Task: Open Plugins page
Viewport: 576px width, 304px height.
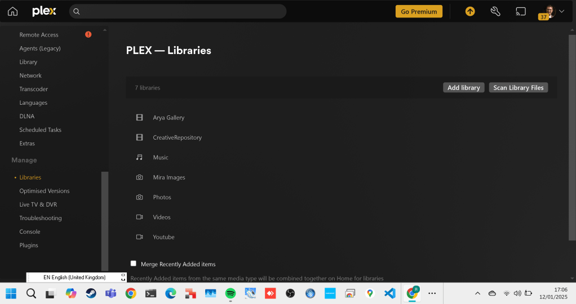Action: point(29,245)
